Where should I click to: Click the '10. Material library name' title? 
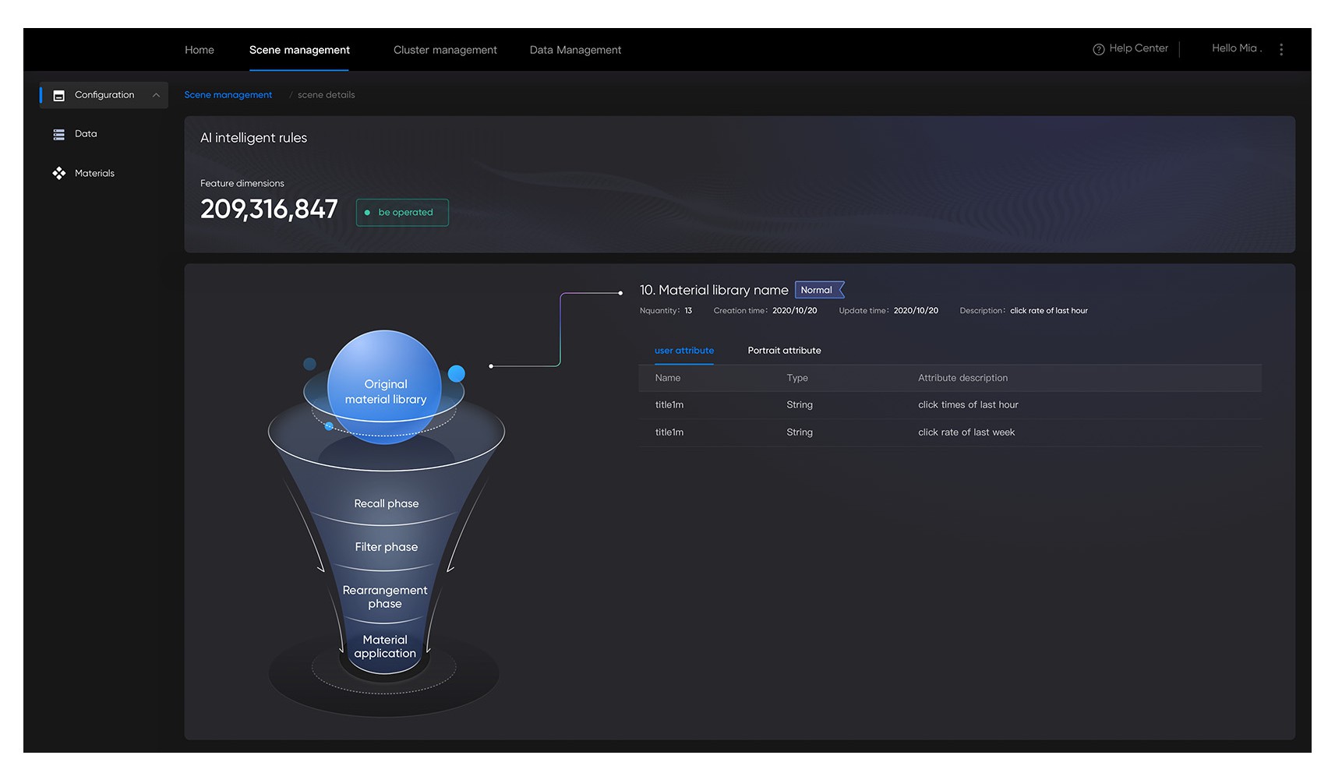click(714, 290)
